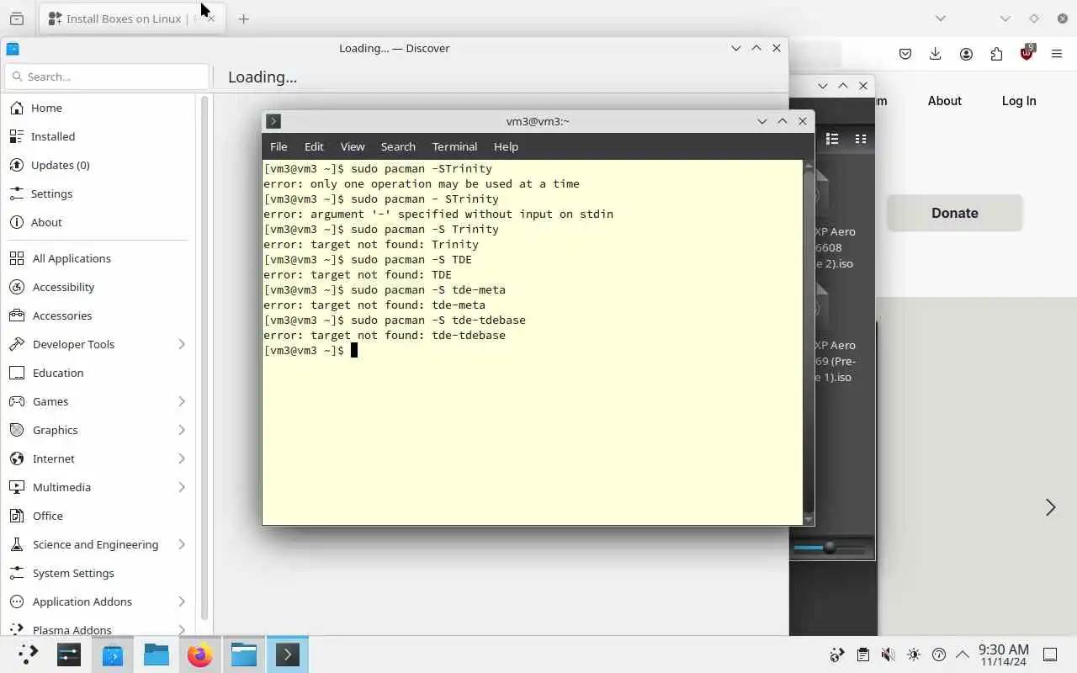Screen dimensions: 1077x673
Task: Adjust file manager zoom slider
Action: point(830,548)
